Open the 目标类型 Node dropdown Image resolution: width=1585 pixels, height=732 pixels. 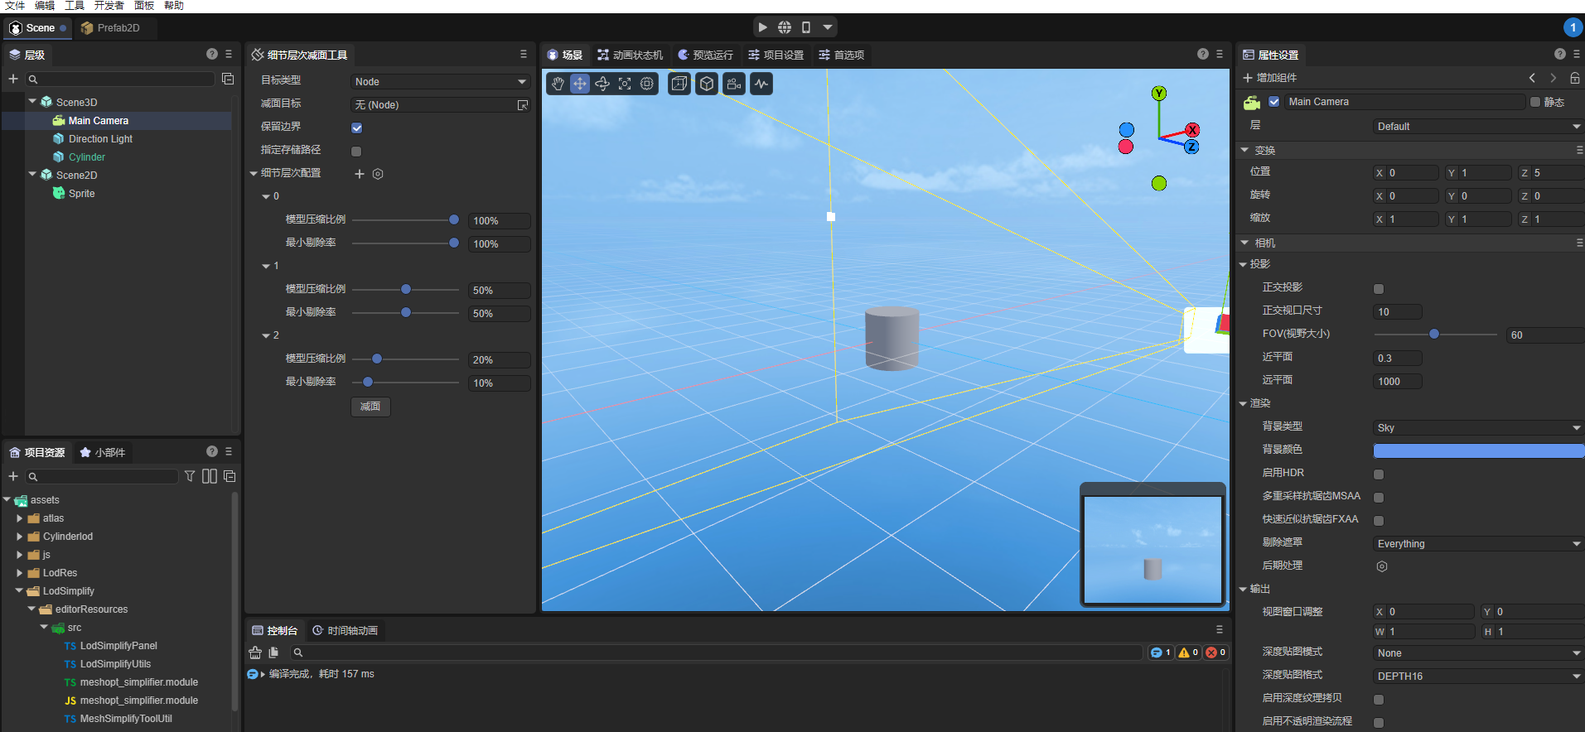pyautogui.click(x=440, y=81)
